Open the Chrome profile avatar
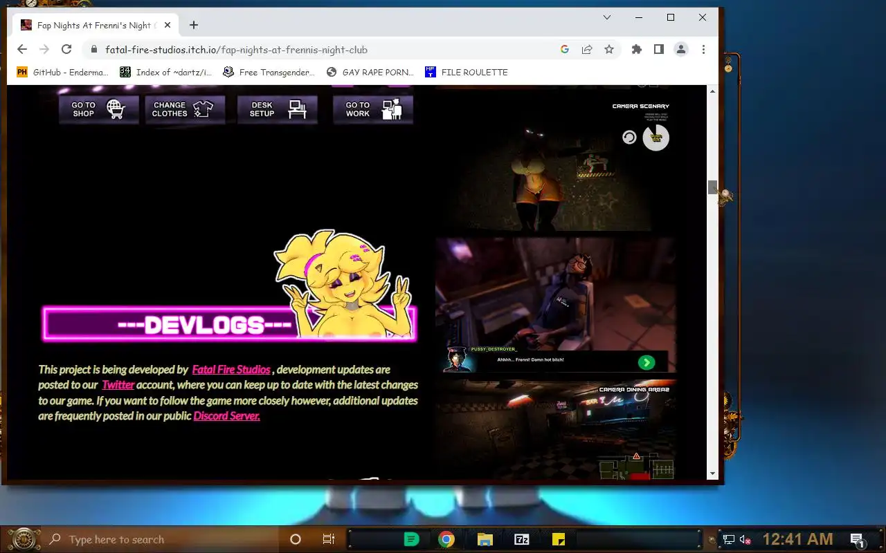The width and height of the screenshot is (886, 553). [x=681, y=49]
